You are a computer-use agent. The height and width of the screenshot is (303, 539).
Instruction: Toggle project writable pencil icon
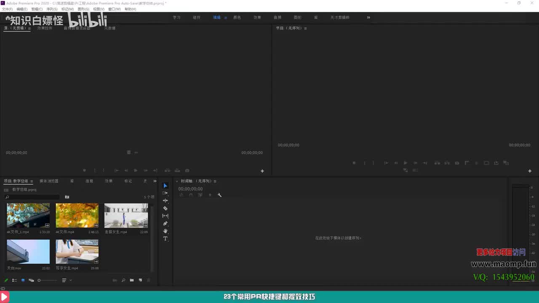point(6,280)
